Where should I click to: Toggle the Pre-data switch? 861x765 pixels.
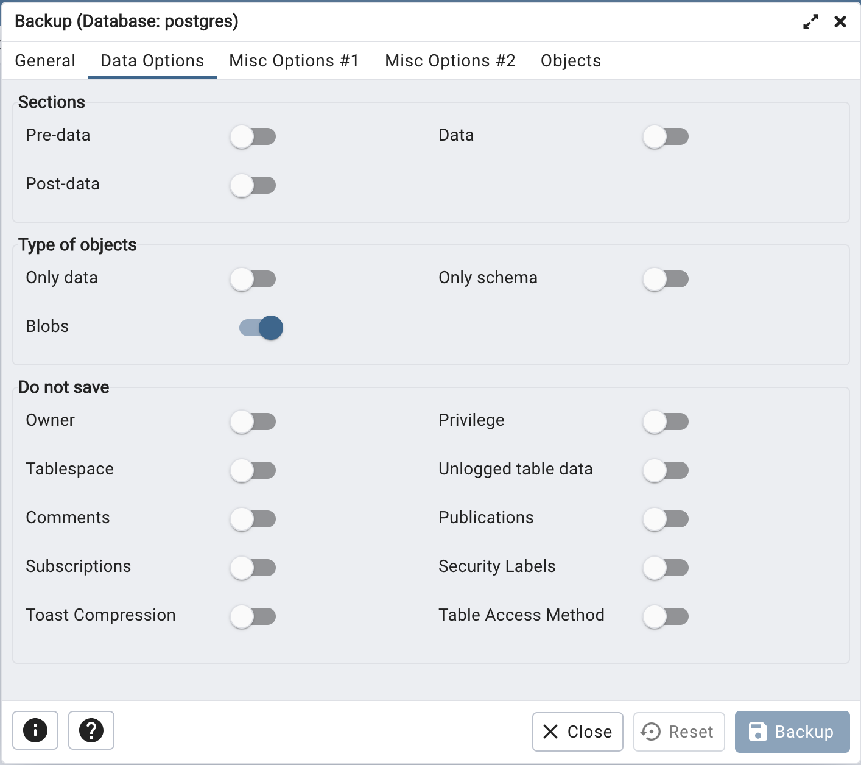point(253,136)
